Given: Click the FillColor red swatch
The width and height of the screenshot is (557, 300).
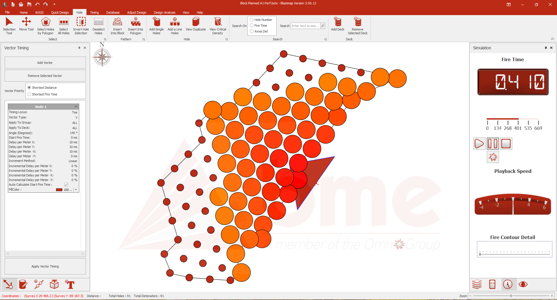Looking at the screenshot, I should [x=59, y=190].
